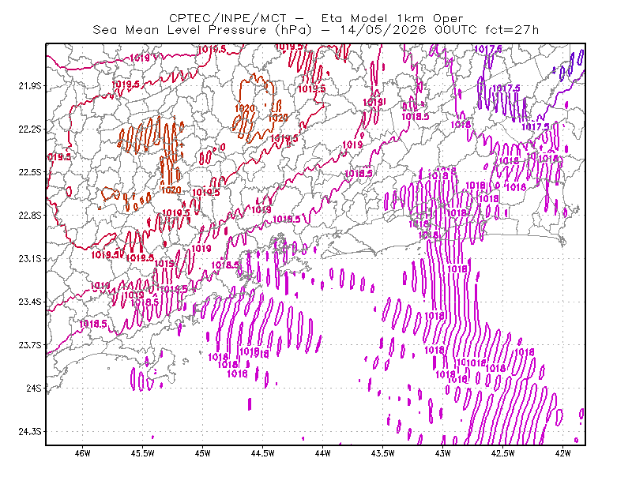Click the 23.4S latitude axis label
This screenshot has width=632, height=488.
point(30,302)
